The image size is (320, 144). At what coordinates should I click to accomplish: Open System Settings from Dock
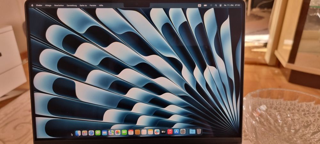pyautogui.click(x=183, y=132)
